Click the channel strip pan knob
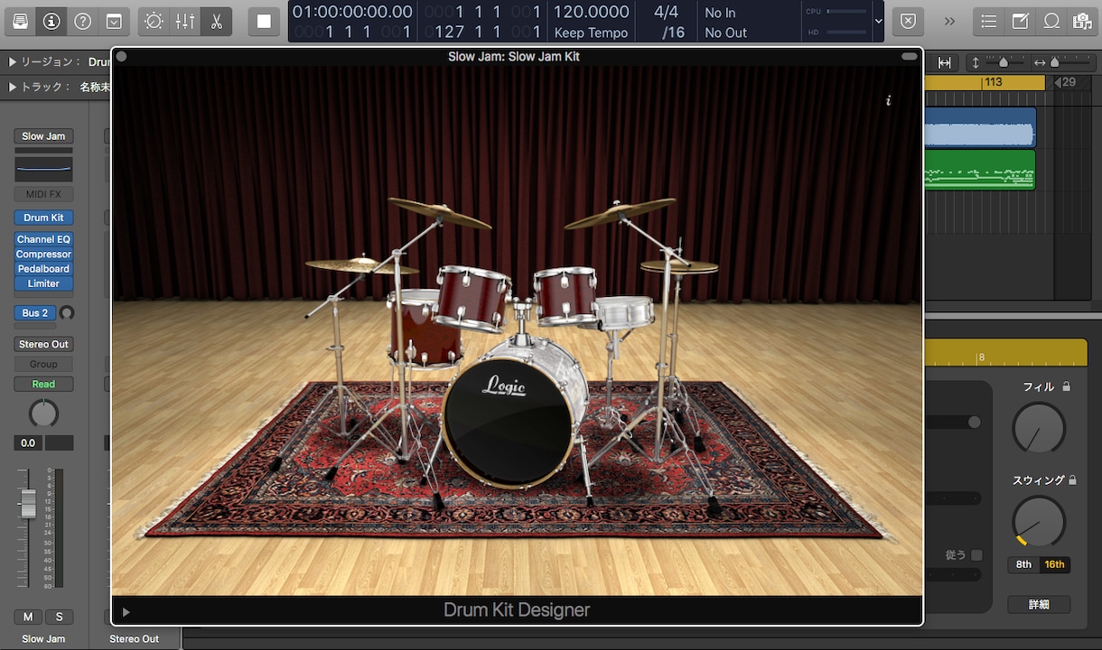This screenshot has height=650, width=1102. (43, 413)
